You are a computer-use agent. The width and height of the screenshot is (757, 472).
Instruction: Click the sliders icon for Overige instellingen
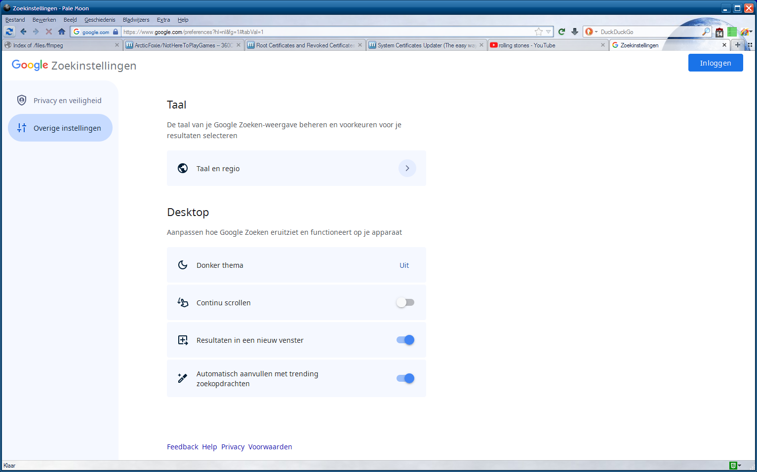coord(22,128)
